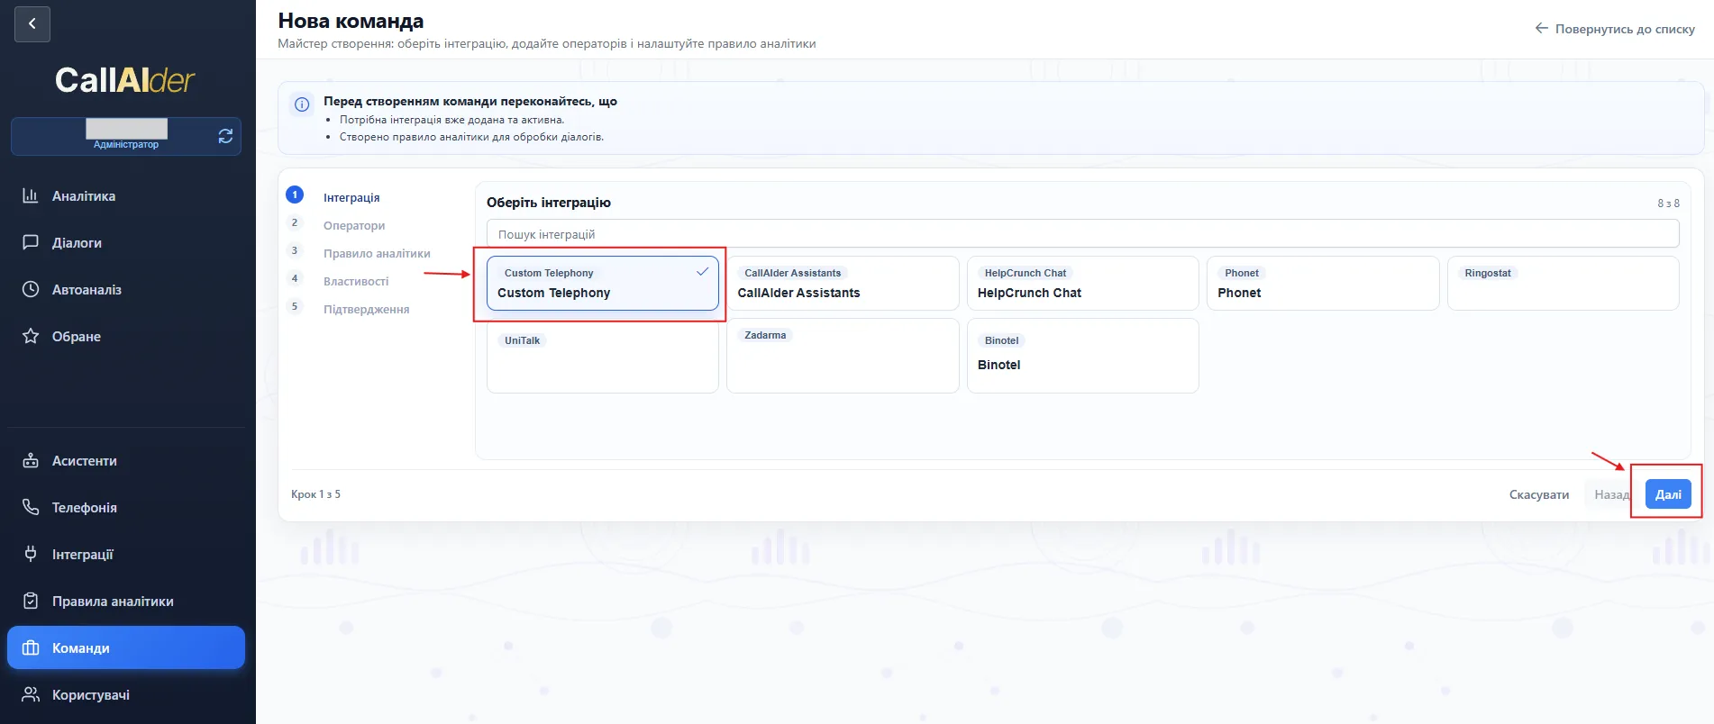Click the Обране star icon
Image resolution: width=1714 pixels, height=724 pixels.
(x=31, y=336)
